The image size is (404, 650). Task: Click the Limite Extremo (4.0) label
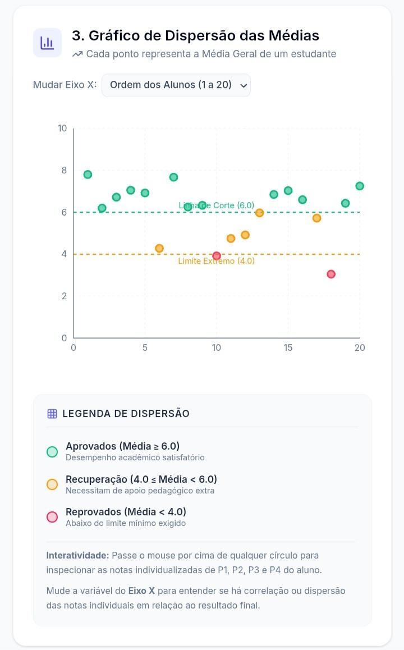click(x=216, y=261)
